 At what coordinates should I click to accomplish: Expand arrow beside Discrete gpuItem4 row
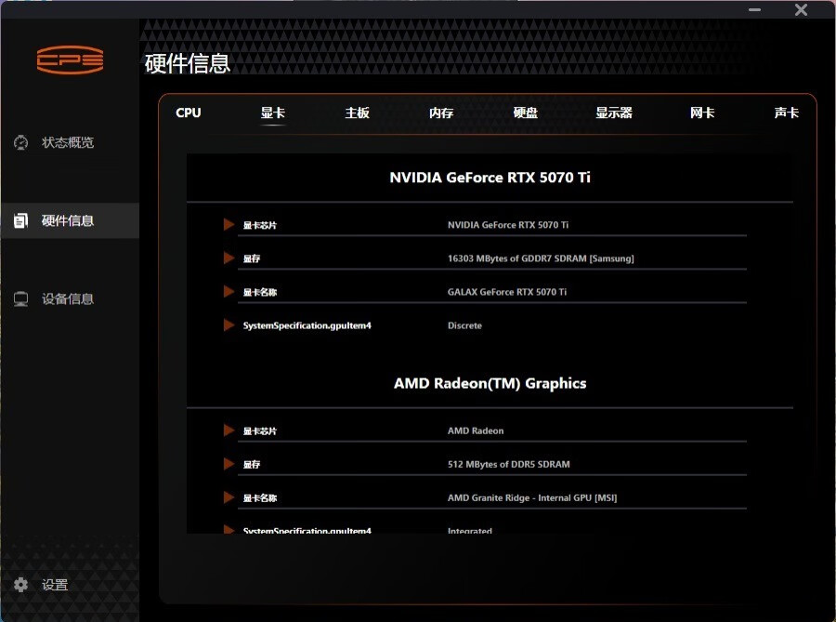tap(229, 324)
